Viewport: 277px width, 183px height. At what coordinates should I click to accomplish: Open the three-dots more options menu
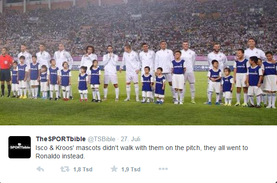[x=163, y=169]
